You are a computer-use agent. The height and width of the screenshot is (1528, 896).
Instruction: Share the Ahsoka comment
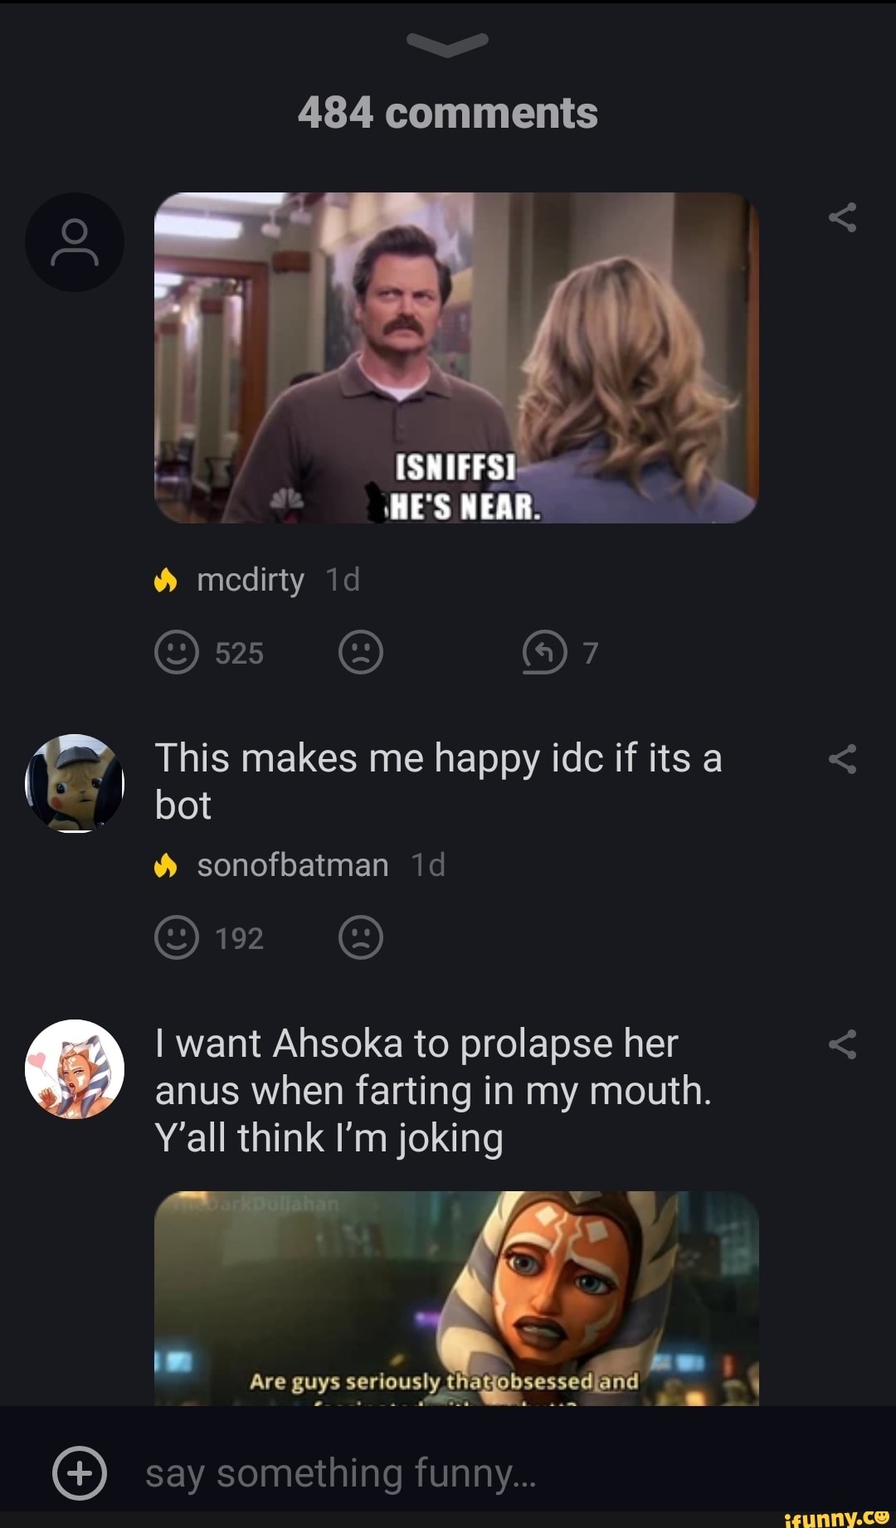(x=842, y=1044)
